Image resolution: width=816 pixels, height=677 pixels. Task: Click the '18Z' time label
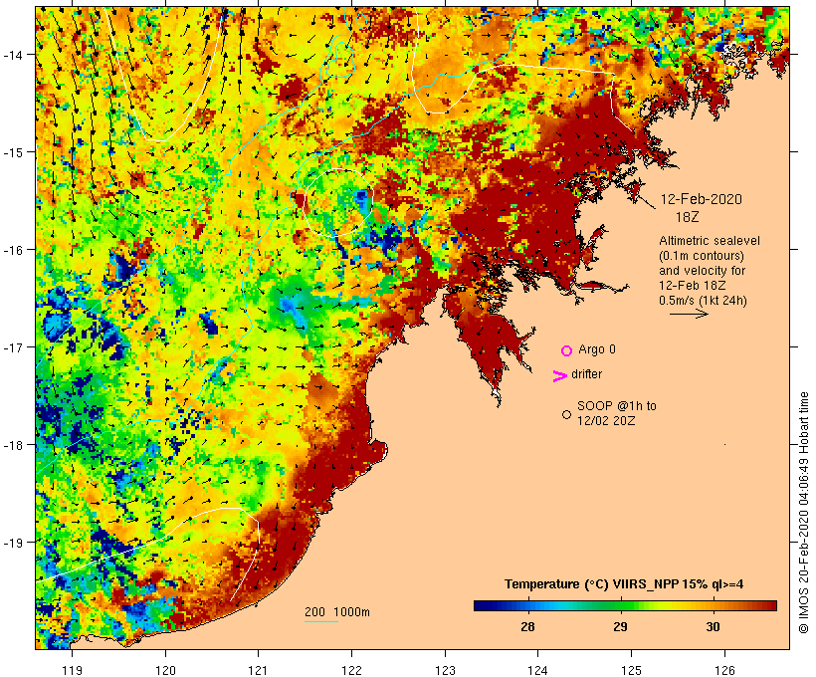pos(687,217)
